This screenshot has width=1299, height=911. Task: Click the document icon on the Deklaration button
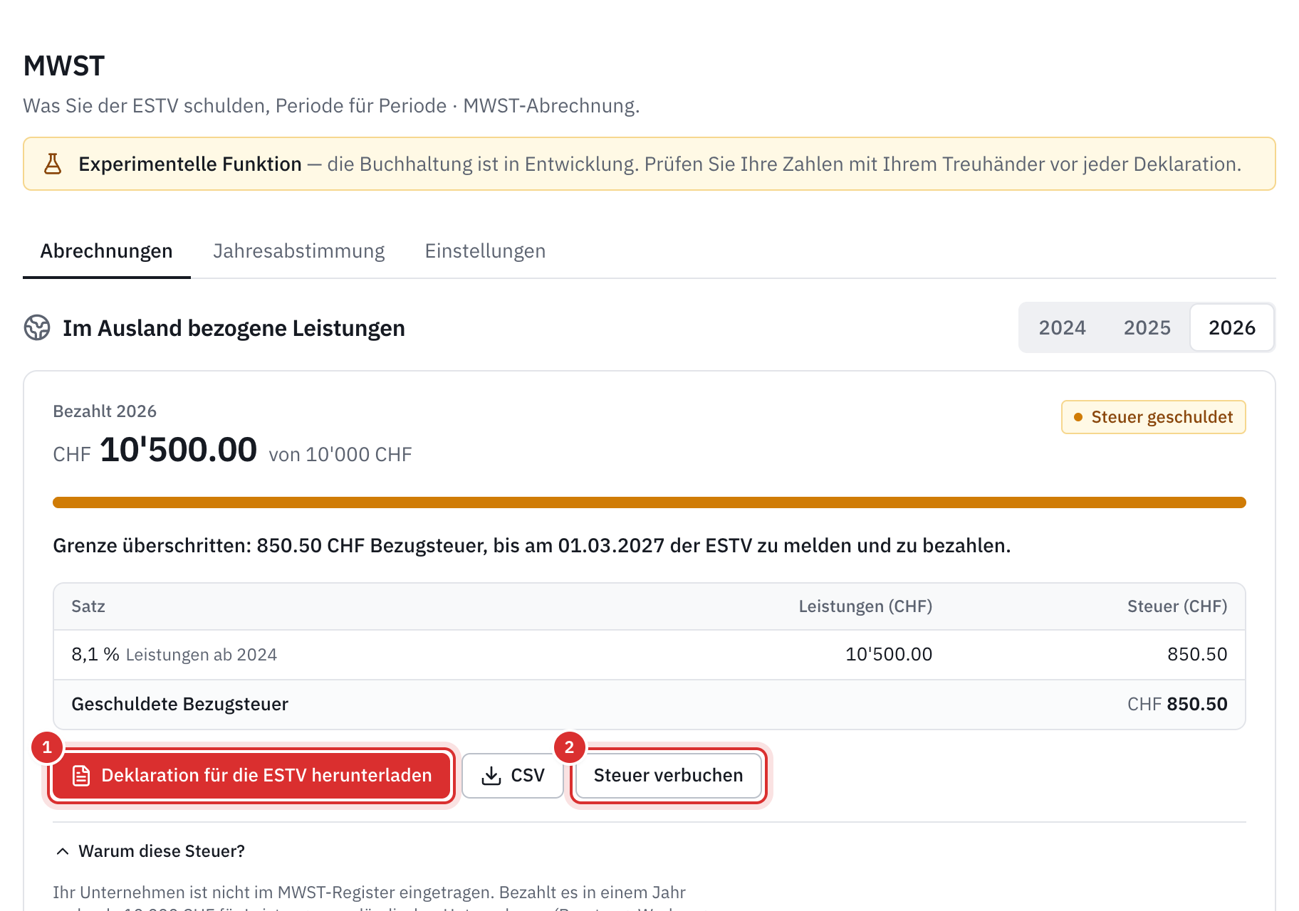81,776
